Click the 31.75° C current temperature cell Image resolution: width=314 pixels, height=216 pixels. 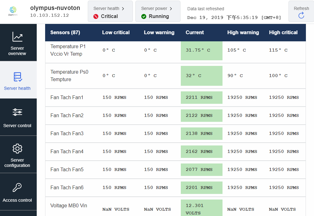(201, 50)
